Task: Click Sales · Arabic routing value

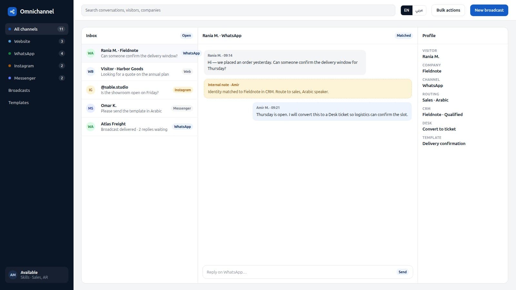Action: tap(435, 100)
